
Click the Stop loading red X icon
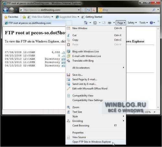pos(94,10)
